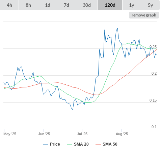The height and width of the screenshot is (153, 160).
Task: Click the 0.25 y-axis value
Action: tap(153, 47)
